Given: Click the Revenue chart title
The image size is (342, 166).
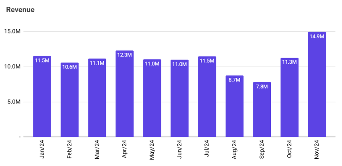Looking at the screenshot, I should point(20,10).
